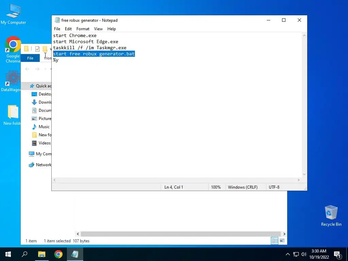Image resolution: width=348 pixels, height=261 pixels.
Task: Click the Downloads arrow icon in sidebar
Action: click(34, 102)
